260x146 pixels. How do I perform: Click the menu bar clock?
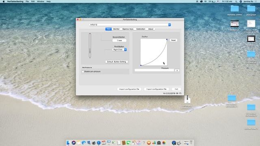coord(227,2)
